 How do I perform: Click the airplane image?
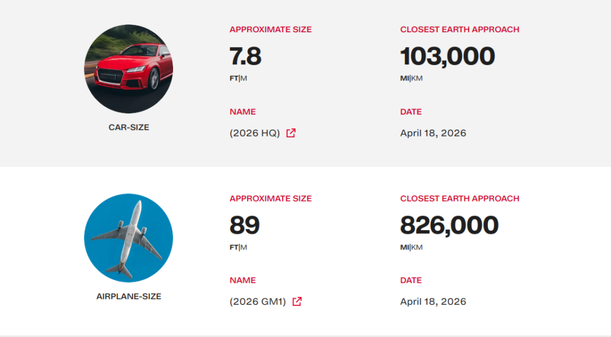tap(128, 237)
